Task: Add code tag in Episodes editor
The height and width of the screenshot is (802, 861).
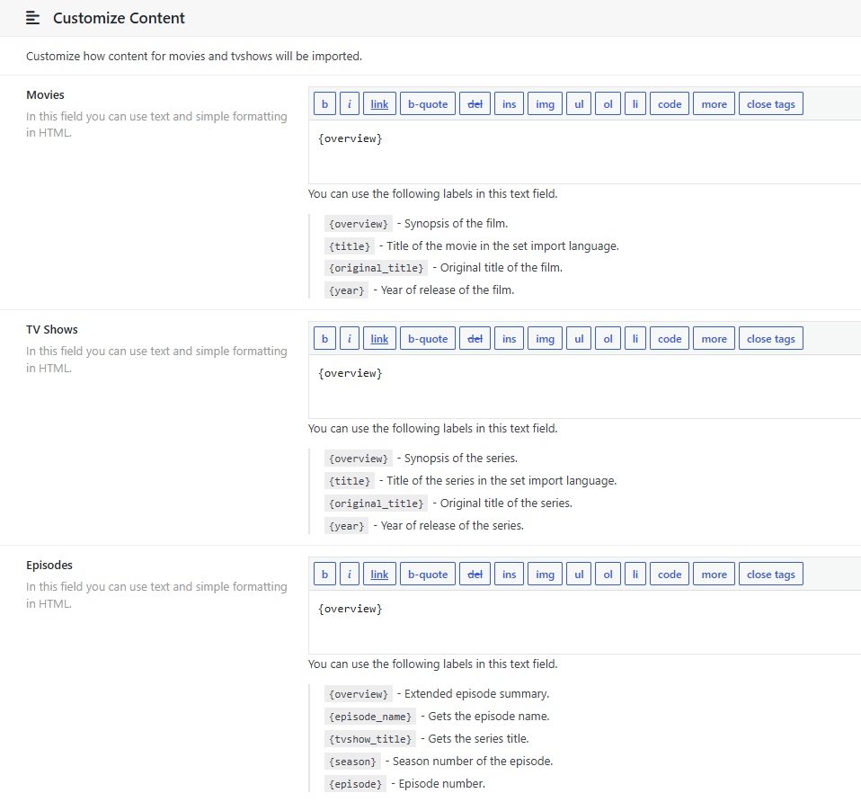Action: point(670,574)
